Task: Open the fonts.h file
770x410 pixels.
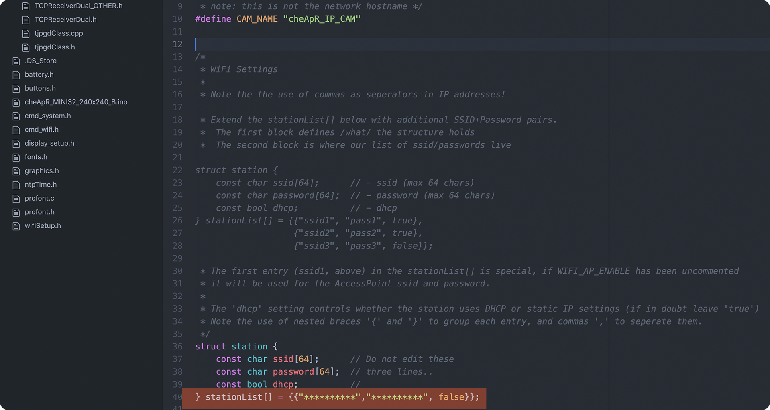Action: [x=36, y=157]
